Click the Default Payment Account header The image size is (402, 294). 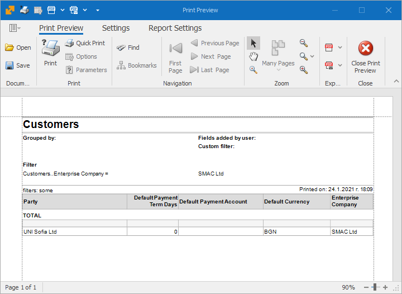221,202
